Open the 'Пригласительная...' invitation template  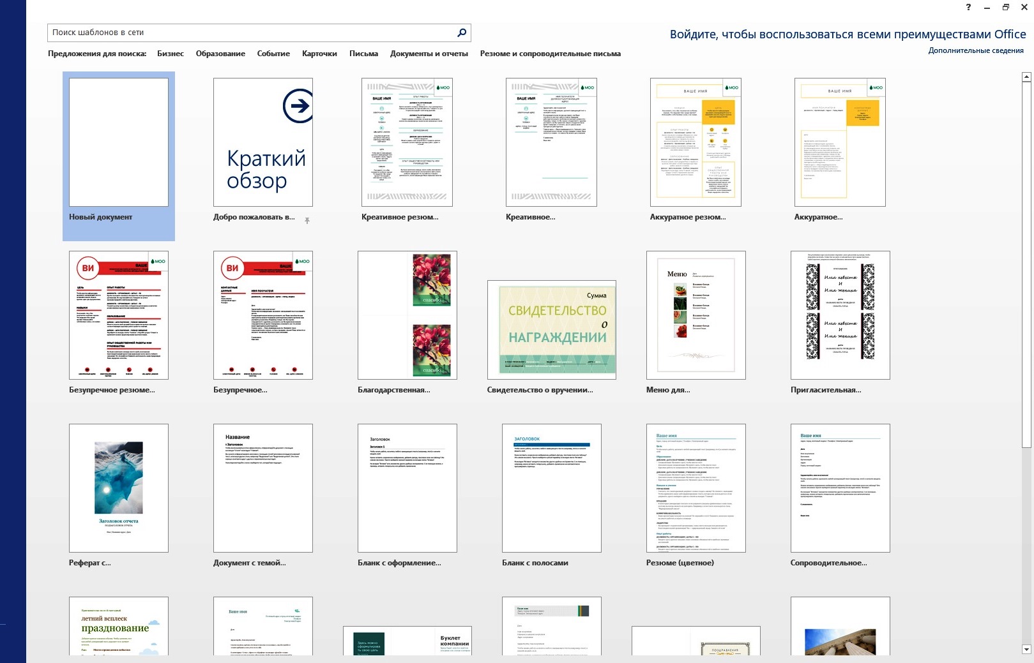pyautogui.click(x=840, y=315)
